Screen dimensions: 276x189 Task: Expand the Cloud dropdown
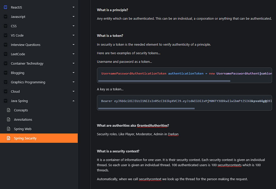(73, 91)
